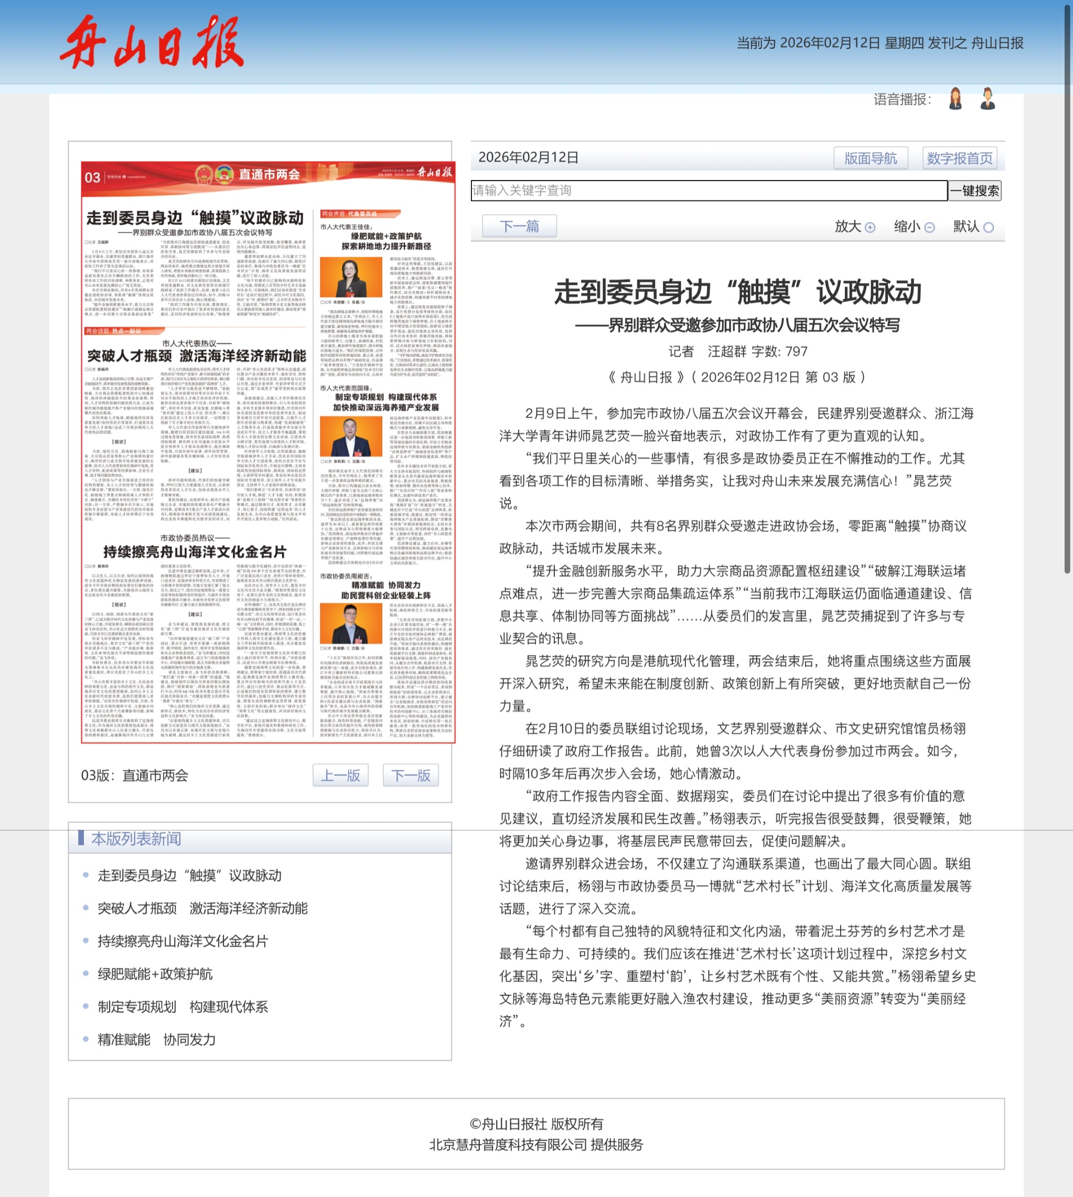Open list link 持续擦亮舟山海洋文化金名片
1073x1197 pixels.
tap(184, 941)
